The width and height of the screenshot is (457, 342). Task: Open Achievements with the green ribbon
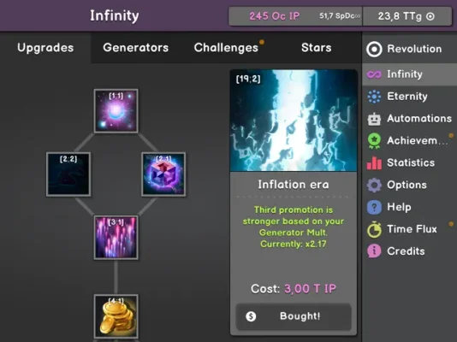coord(409,140)
